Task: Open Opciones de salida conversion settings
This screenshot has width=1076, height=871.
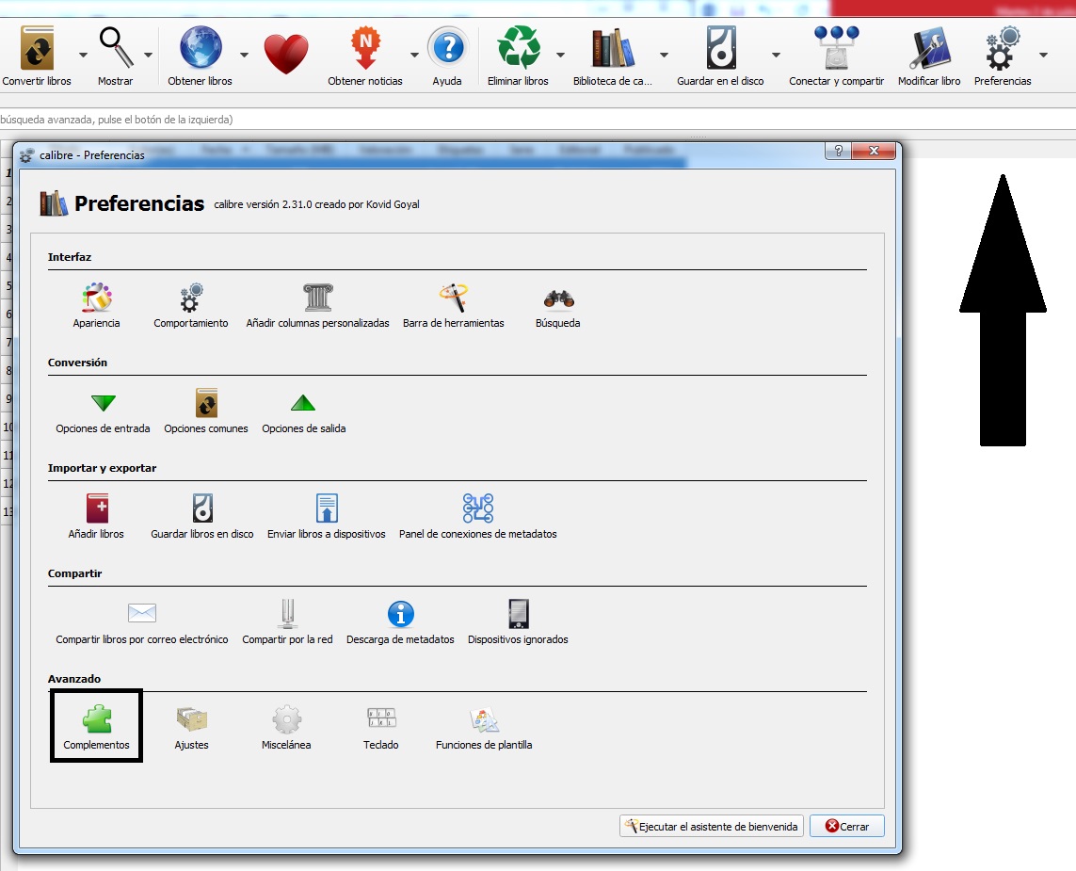Action: pos(302,407)
